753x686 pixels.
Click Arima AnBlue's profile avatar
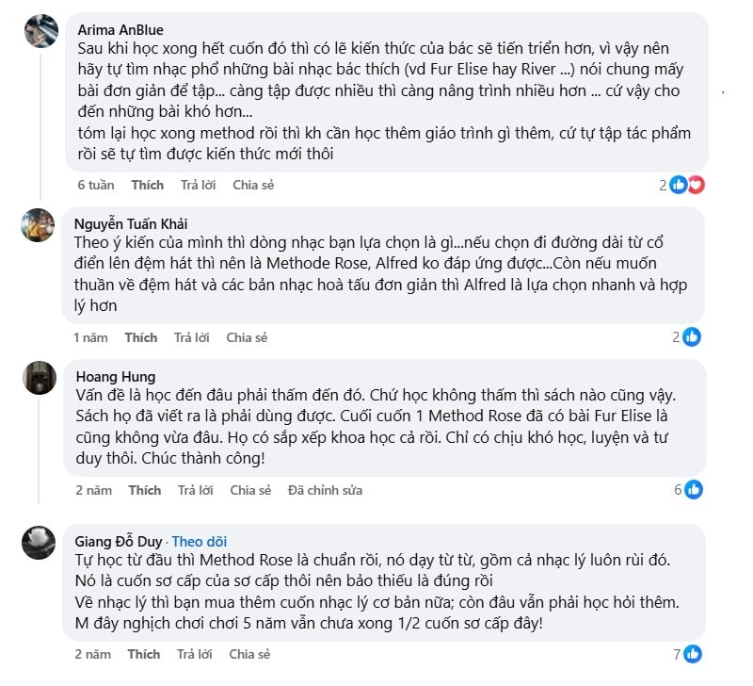click(40, 30)
